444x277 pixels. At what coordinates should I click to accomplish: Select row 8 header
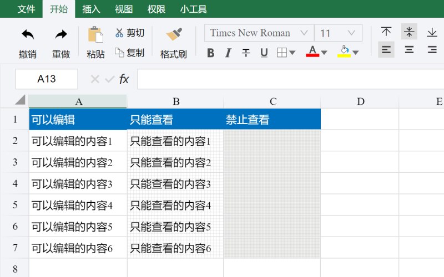15,269
